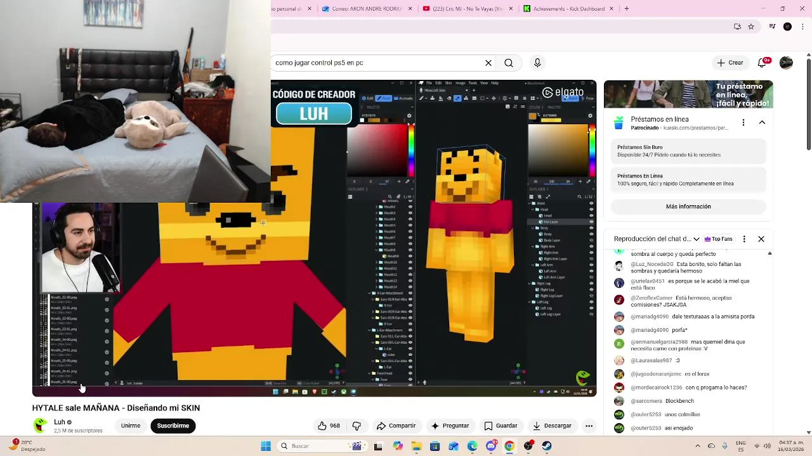The image size is (812, 456).
Task: Open the Préstamos ad options menu
Action: point(743,122)
